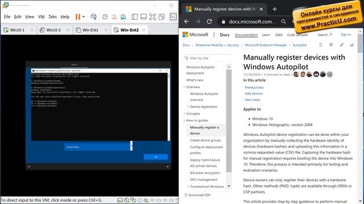This screenshot has width=364, height=204.
Task: Click the edit pencil icon on the article
Action: point(342,45)
